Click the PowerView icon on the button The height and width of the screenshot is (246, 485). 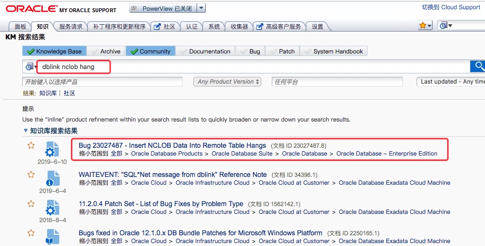click(x=134, y=9)
